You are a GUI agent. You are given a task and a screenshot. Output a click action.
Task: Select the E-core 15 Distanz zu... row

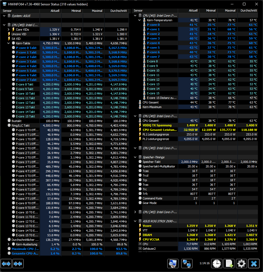tap(195, 98)
